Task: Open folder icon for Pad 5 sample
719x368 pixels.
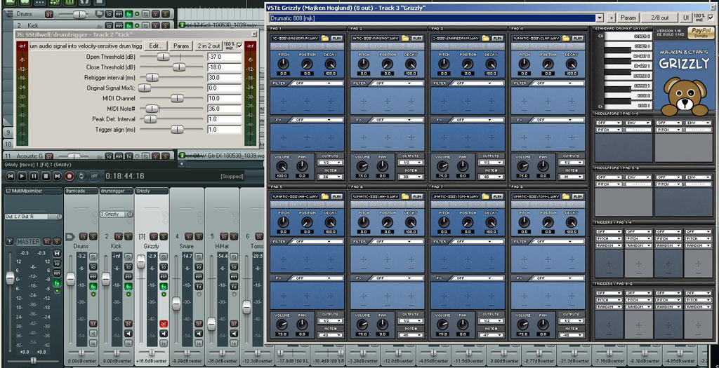Action: [324, 196]
